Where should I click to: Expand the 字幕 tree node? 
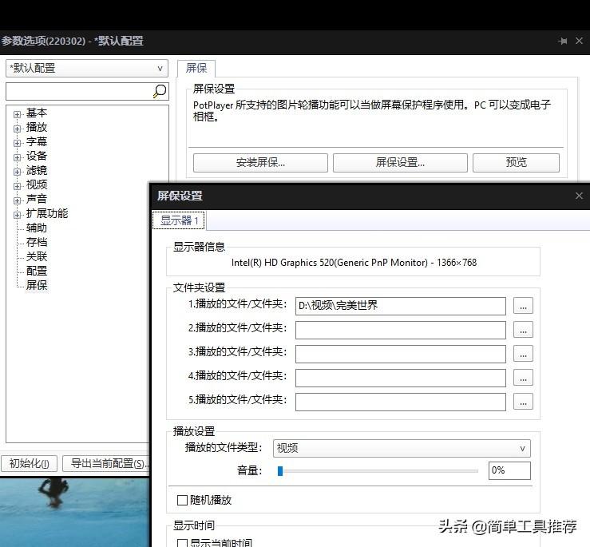17,143
